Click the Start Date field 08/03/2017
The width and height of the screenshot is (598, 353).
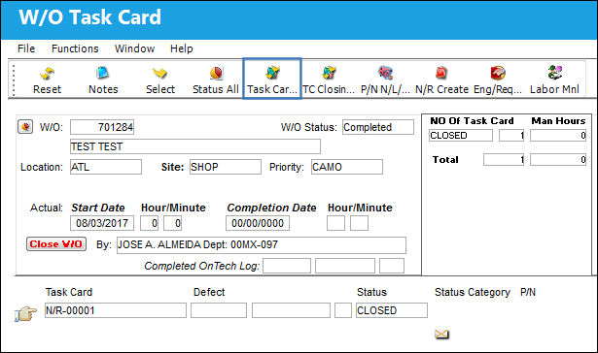tap(102, 223)
